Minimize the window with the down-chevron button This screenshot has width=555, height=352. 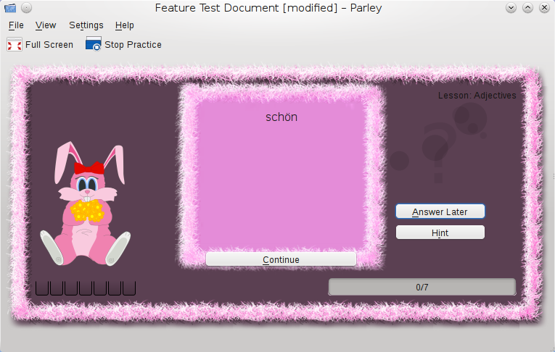click(x=511, y=8)
